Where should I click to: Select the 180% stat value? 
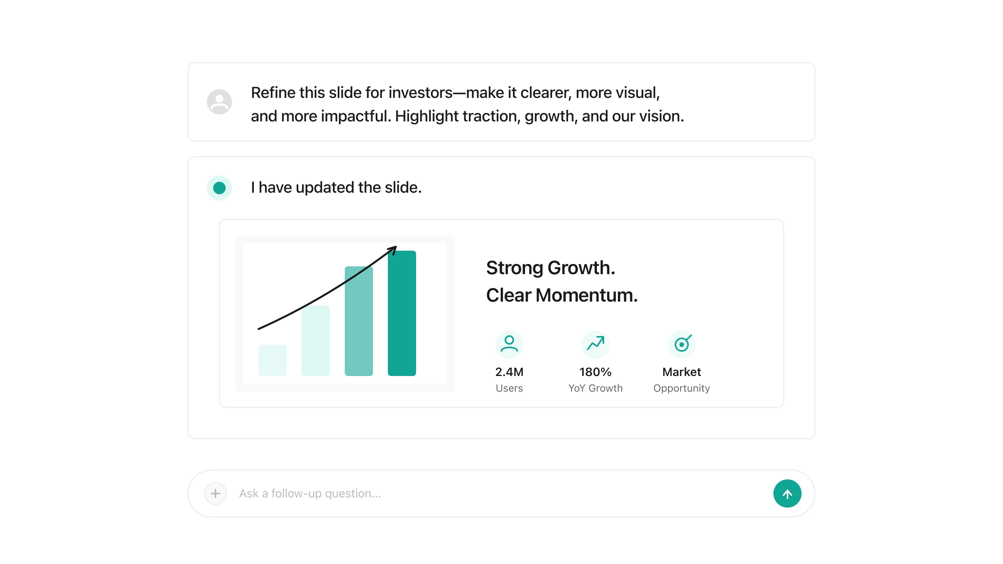coord(595,372)
